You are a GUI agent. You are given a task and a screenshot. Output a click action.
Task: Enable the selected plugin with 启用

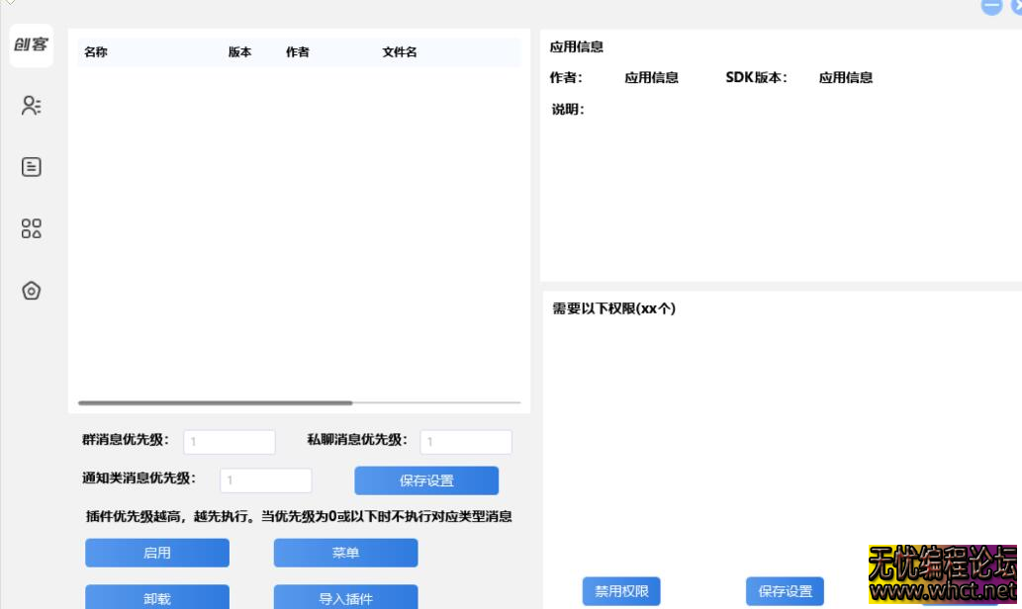pyautogui.click(x=156, y=553)
